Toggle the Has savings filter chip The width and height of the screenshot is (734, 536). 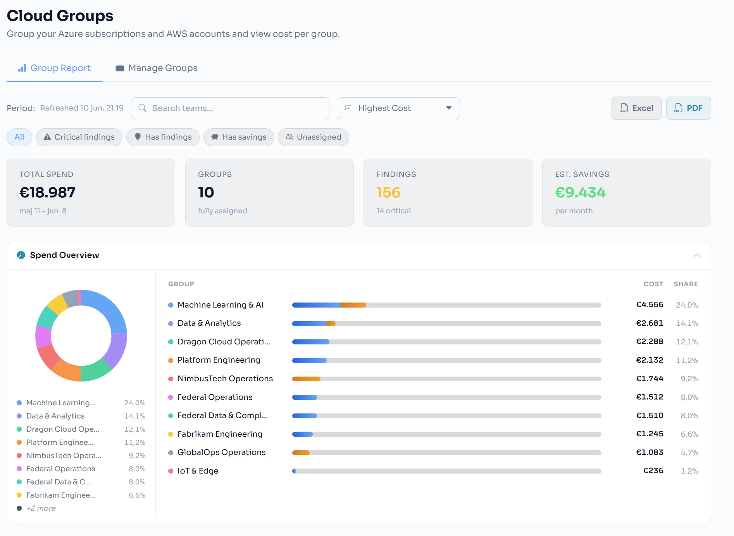(x=239, y=137)
